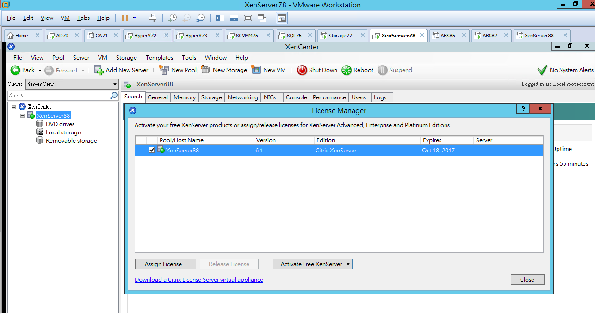Close the License Manager with Close button
This screenshot has width=595, height=314.
point(527,280)
